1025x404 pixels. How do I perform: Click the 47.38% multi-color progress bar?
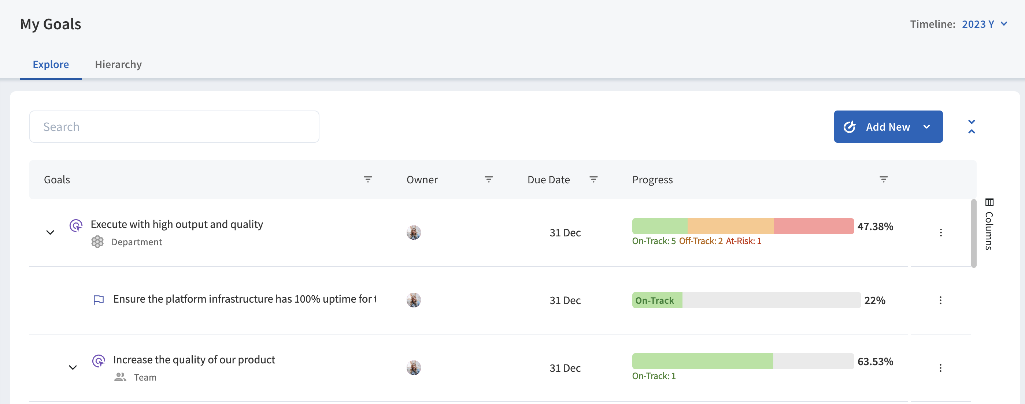click(743, 226)
